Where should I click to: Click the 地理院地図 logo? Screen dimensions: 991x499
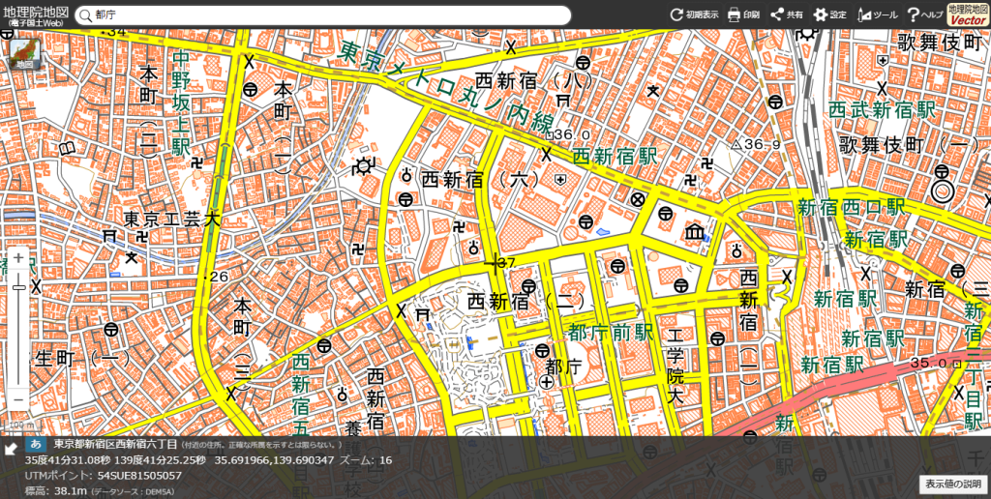[36, 14]
